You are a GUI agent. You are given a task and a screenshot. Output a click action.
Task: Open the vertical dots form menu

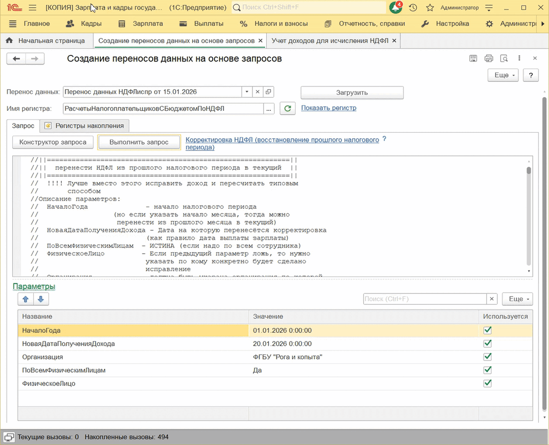(x=519, y=58)
